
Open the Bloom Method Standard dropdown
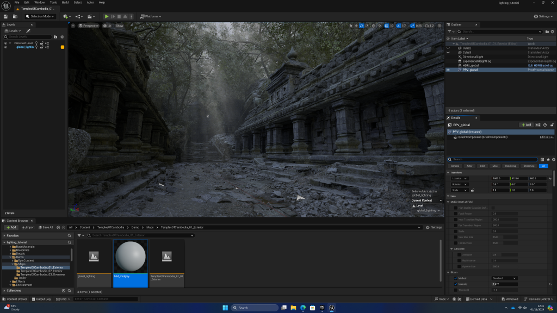504,278
